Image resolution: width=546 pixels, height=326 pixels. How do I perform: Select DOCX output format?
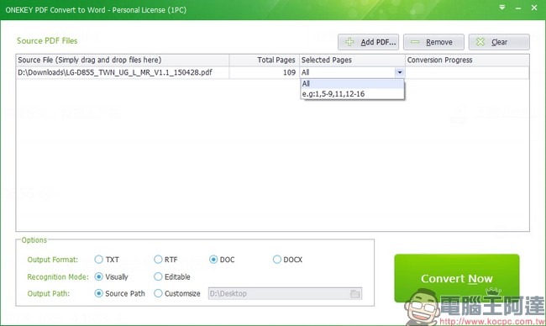click(x=287, y=260)
